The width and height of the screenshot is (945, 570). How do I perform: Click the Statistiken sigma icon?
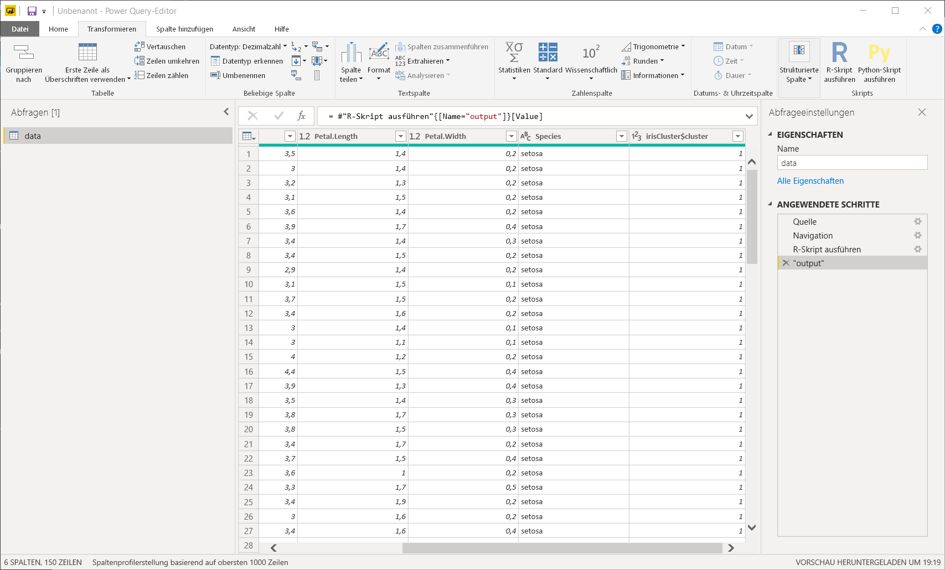514,52
